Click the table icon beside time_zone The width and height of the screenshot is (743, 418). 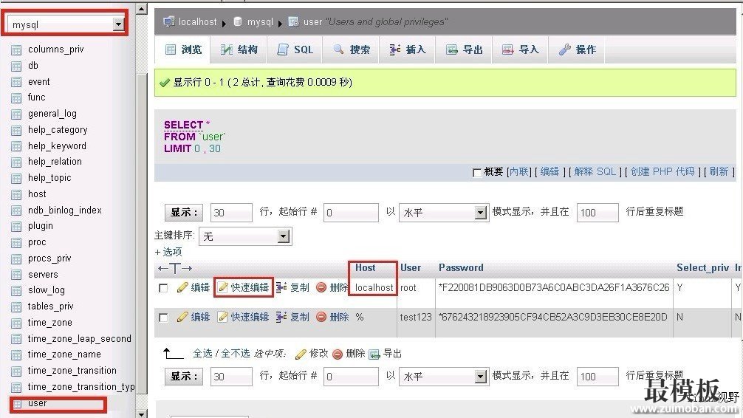coord(16,323)
